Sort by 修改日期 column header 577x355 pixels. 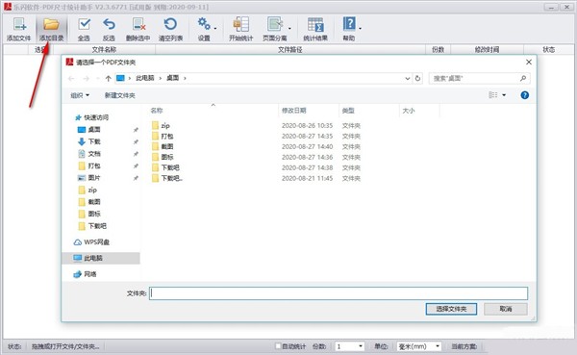[293, 110]
